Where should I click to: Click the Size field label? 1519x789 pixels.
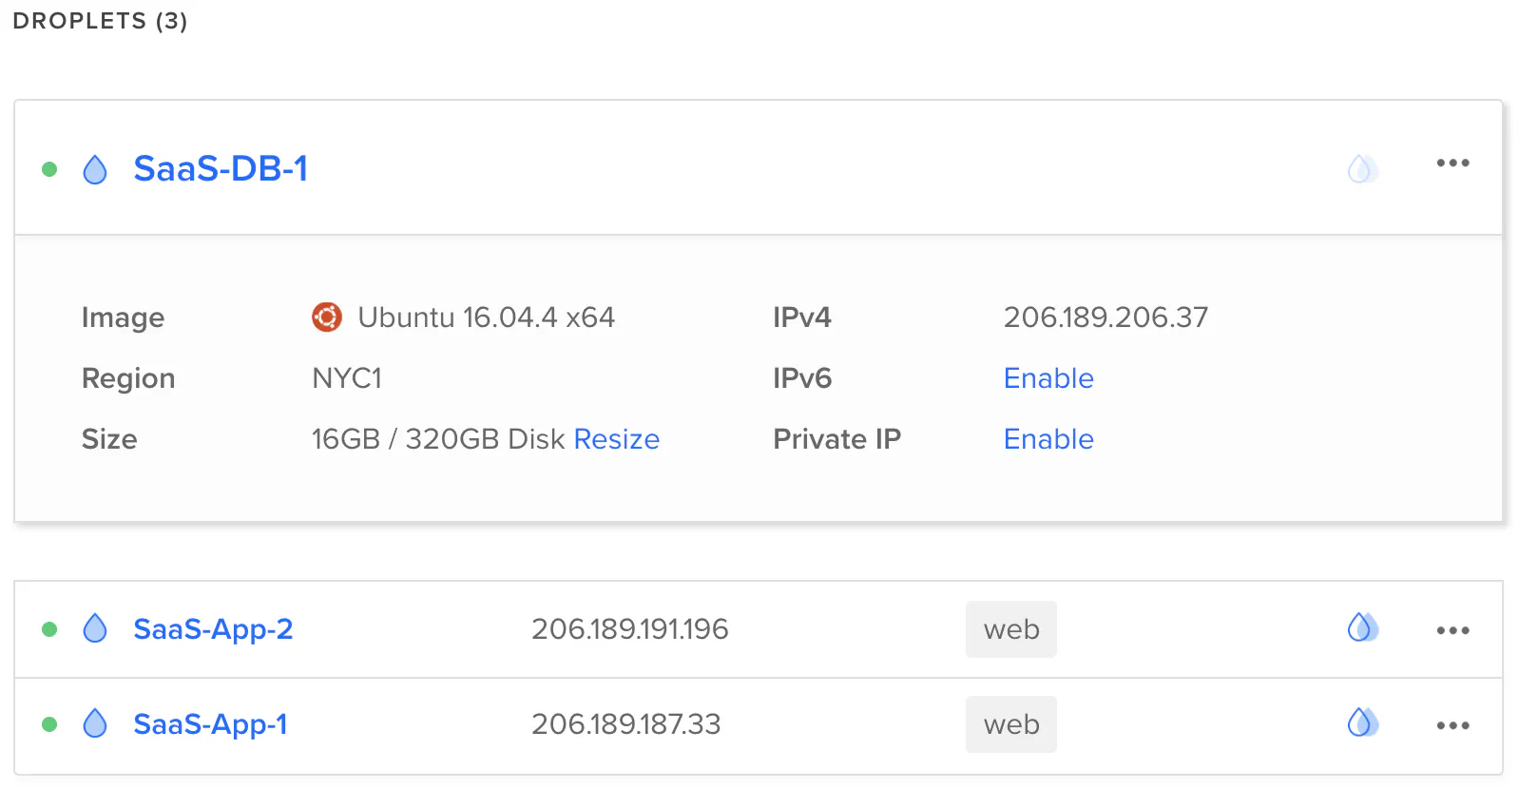[x=109, y=439]
